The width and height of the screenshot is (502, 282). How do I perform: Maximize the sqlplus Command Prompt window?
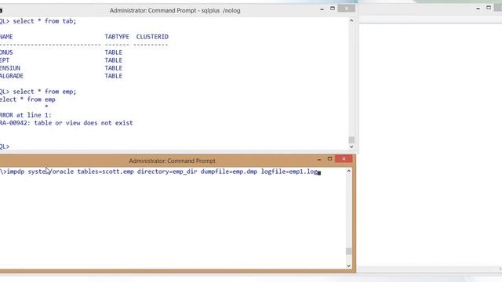333,9
